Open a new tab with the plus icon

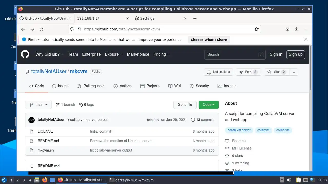click(195, 18)
